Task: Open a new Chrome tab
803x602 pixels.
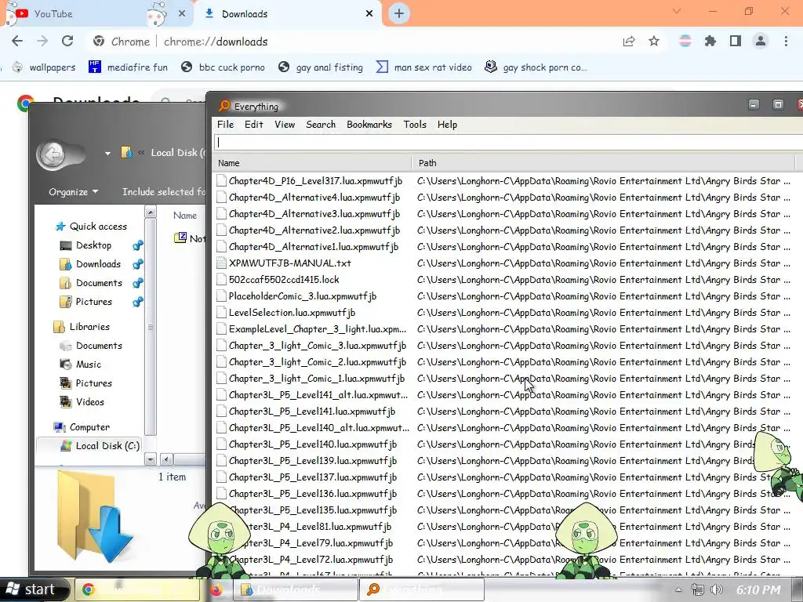Action: (399, 14)
